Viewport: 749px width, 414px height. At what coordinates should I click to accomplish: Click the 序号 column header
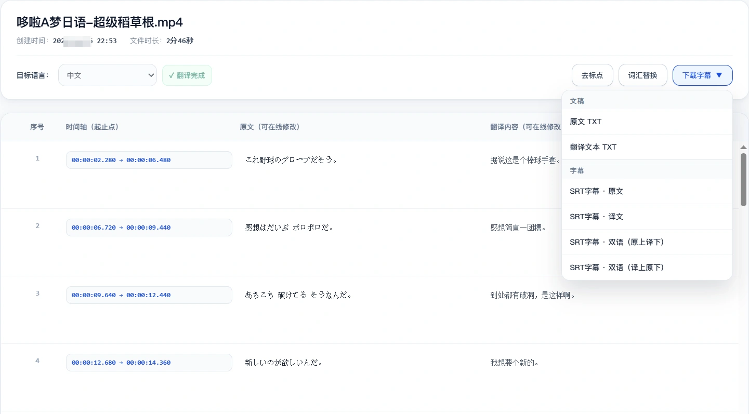(37, 127)
